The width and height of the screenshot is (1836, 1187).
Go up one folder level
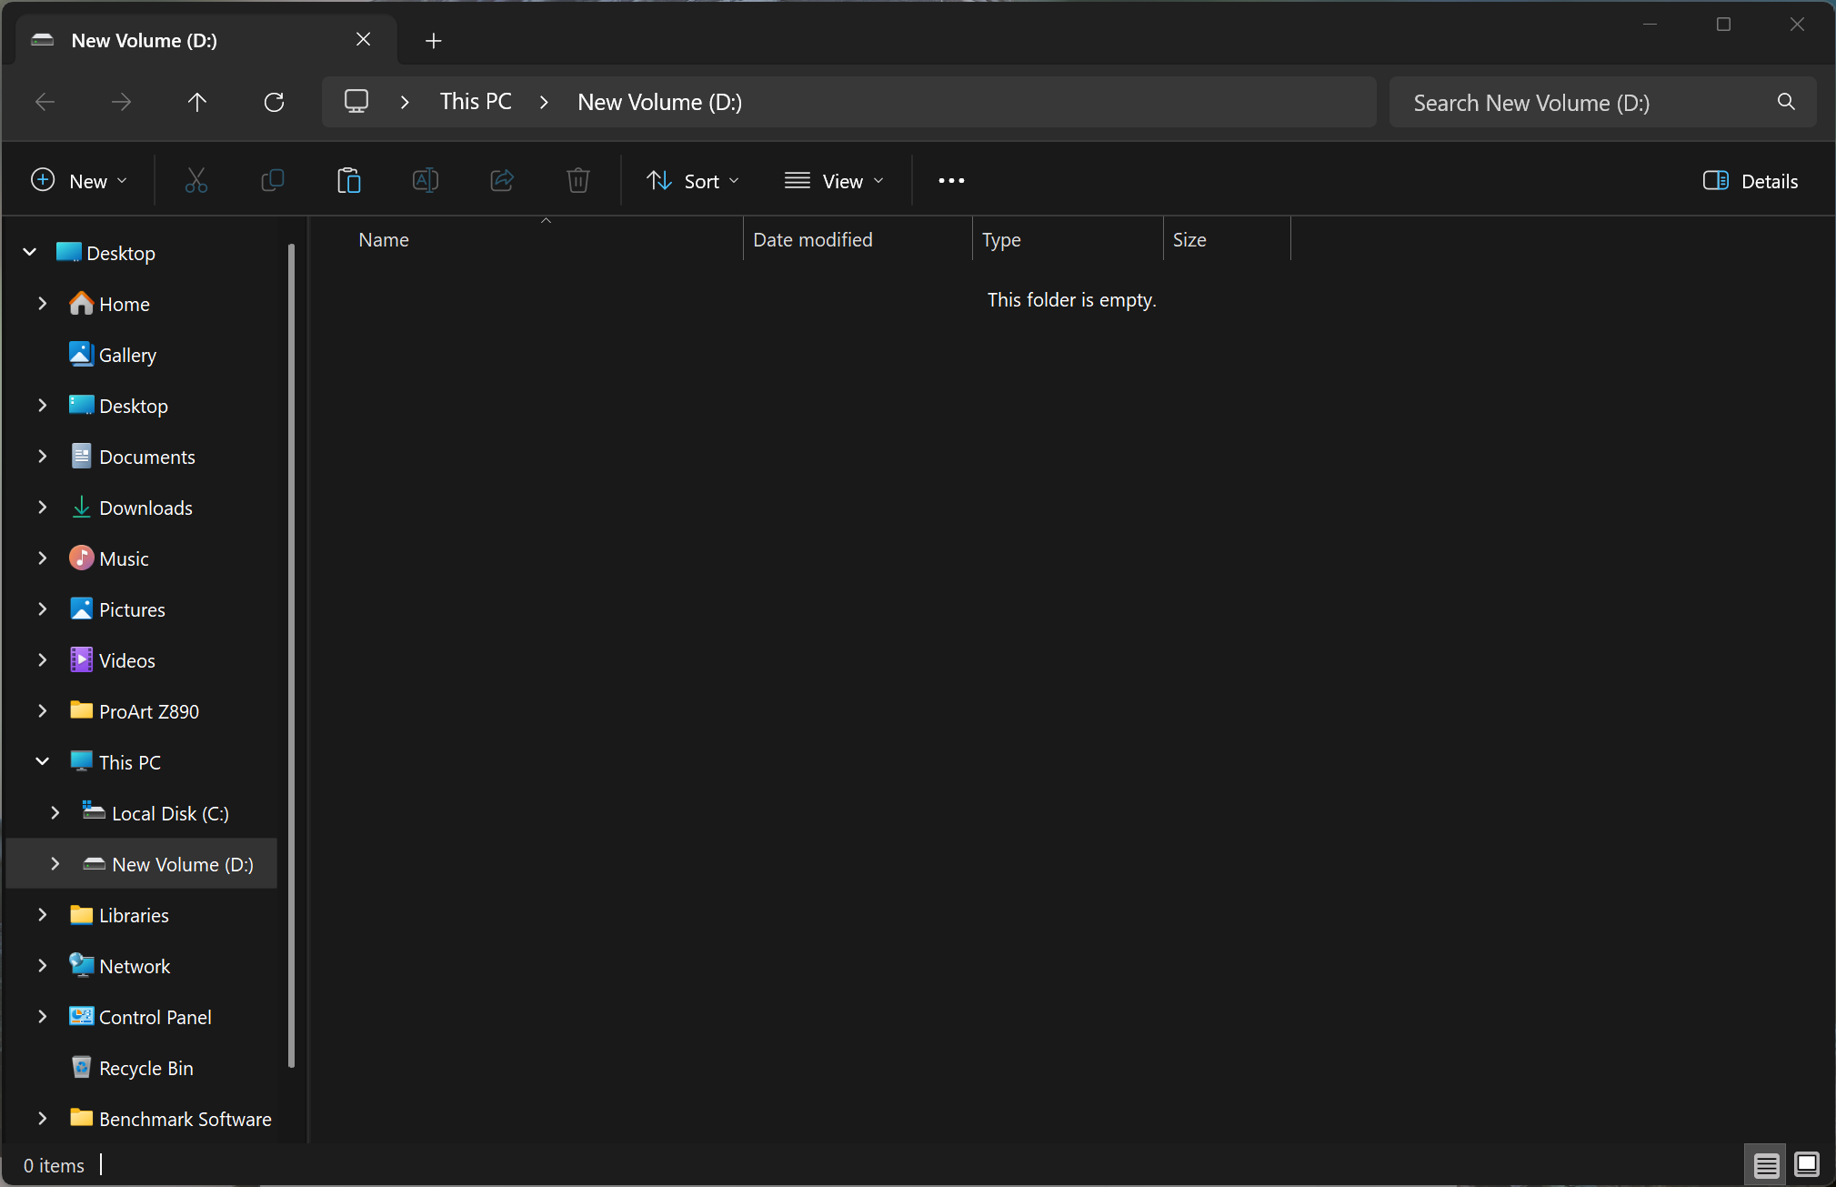[196, 102]
